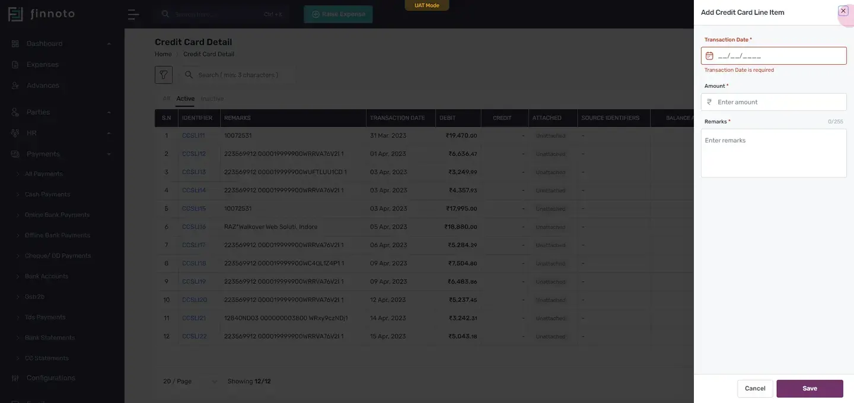
Task: Open All Payments submenu item
Action: [x=43, y=174]
